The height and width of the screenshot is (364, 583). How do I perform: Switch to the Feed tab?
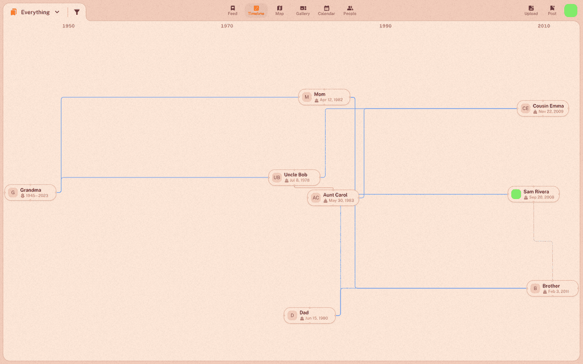(x=232, y=10)
